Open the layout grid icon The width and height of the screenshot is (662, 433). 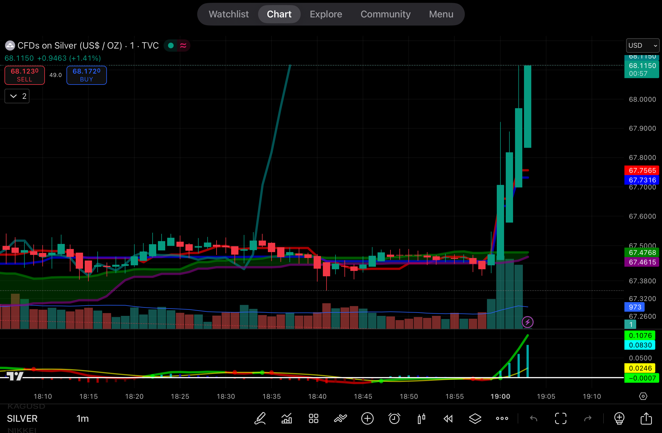pyautogui.click(x=313, y=418)
